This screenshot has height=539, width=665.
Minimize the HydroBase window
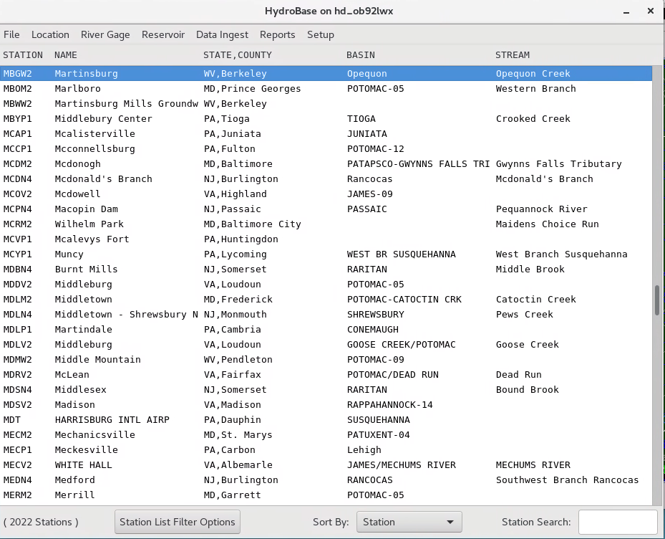pos(626,11)
